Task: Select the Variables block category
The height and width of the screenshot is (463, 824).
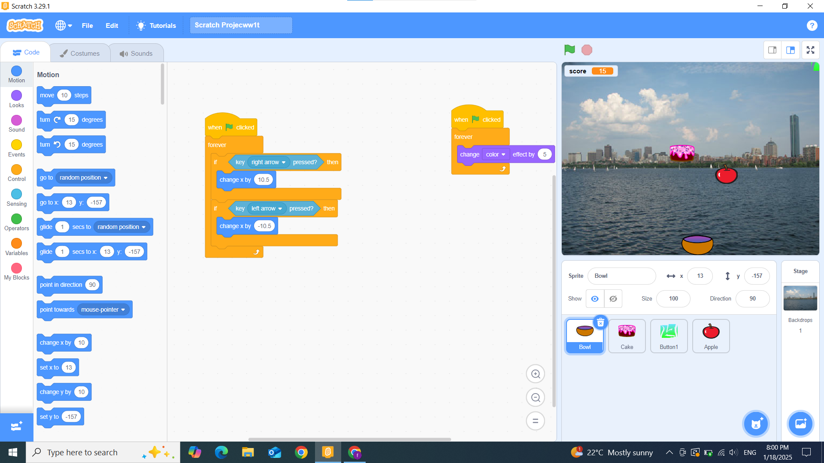Action: coord(16,247)
